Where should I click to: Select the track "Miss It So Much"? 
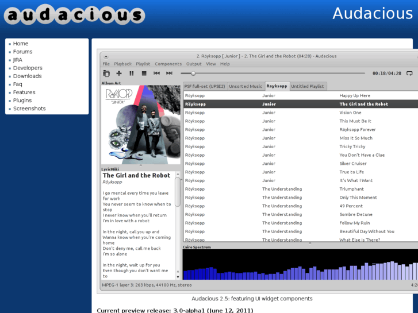tap(301, 138)
